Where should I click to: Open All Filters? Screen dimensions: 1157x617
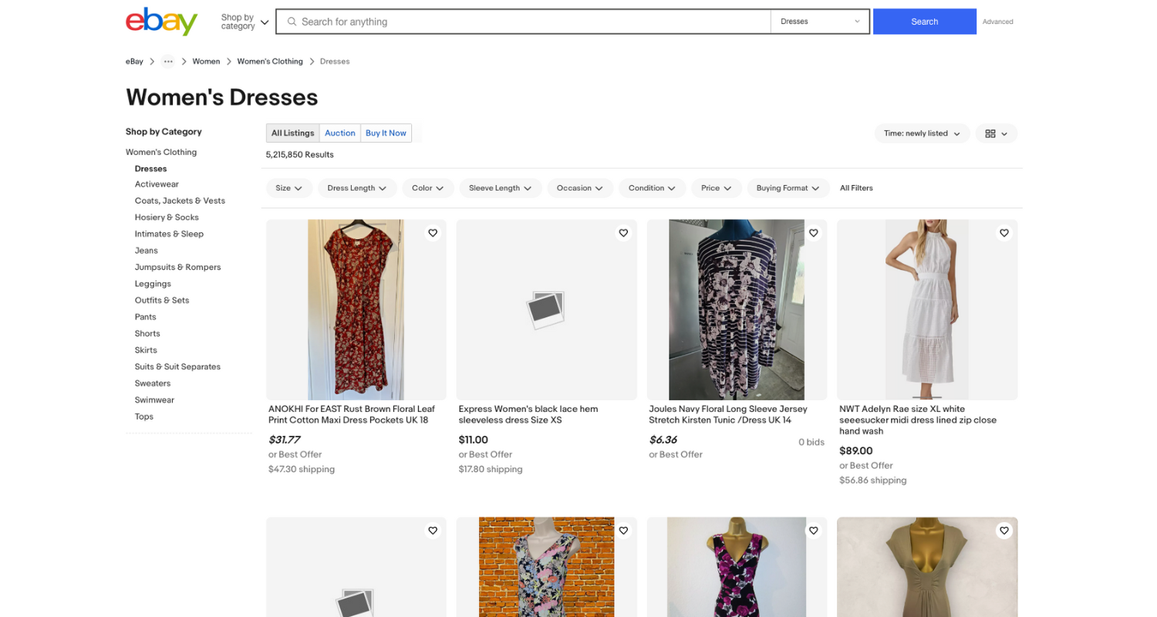pyautogui.click(x=856, y=188)
